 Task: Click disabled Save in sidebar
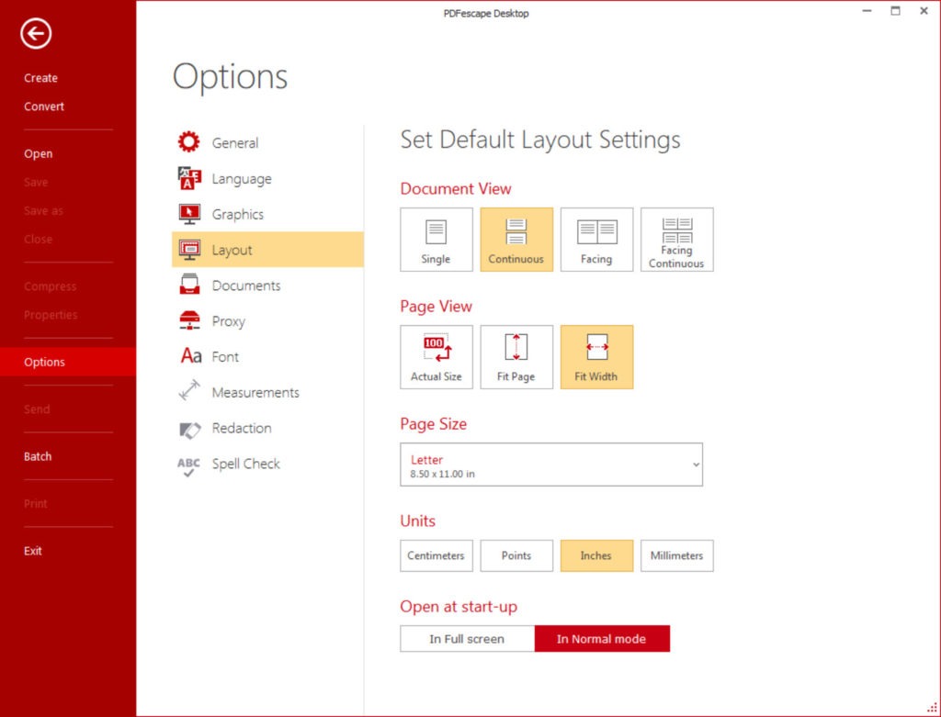(36, 183)
